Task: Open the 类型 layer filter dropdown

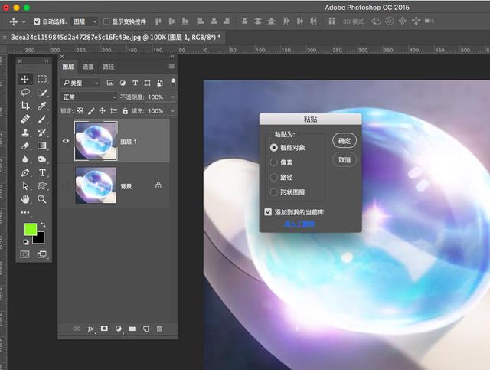Action: pyautogui.click(x=80, y=83)
